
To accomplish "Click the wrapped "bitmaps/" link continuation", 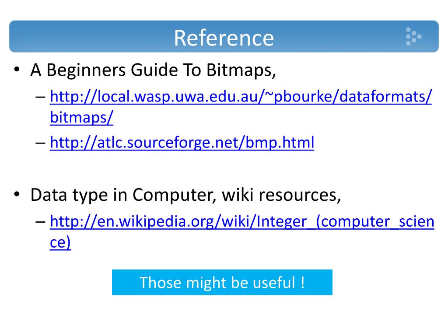I will [x=82, y=117].
